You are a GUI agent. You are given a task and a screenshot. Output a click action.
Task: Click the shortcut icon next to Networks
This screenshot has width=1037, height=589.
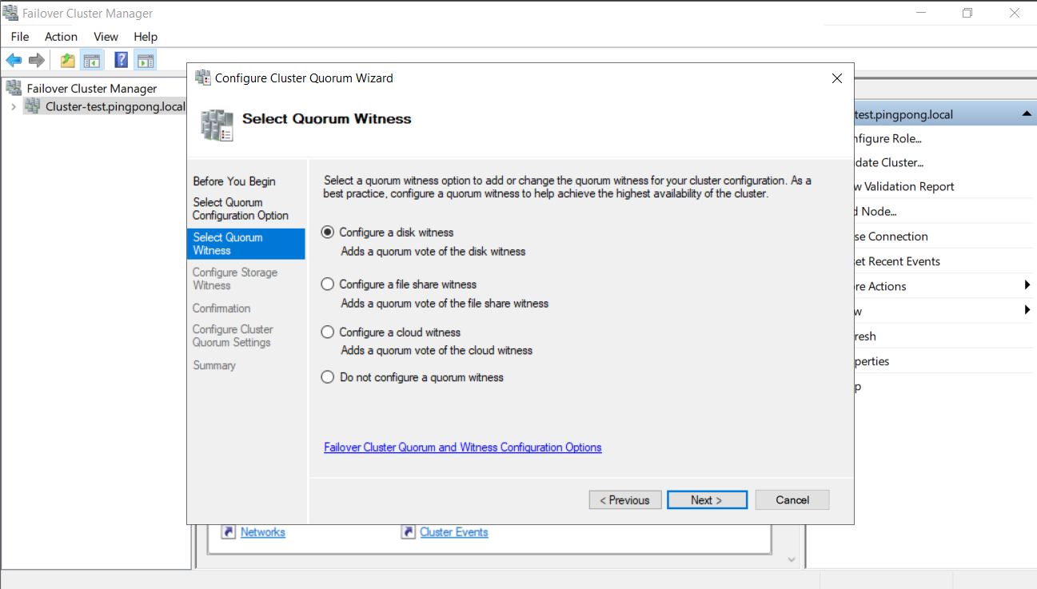point(229,532)
